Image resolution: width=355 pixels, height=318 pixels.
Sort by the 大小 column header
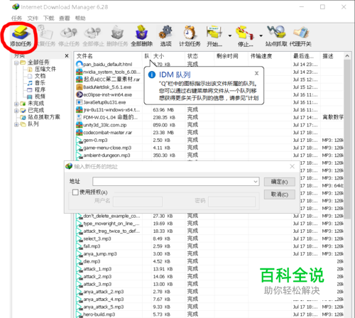(x=168, y=56)
